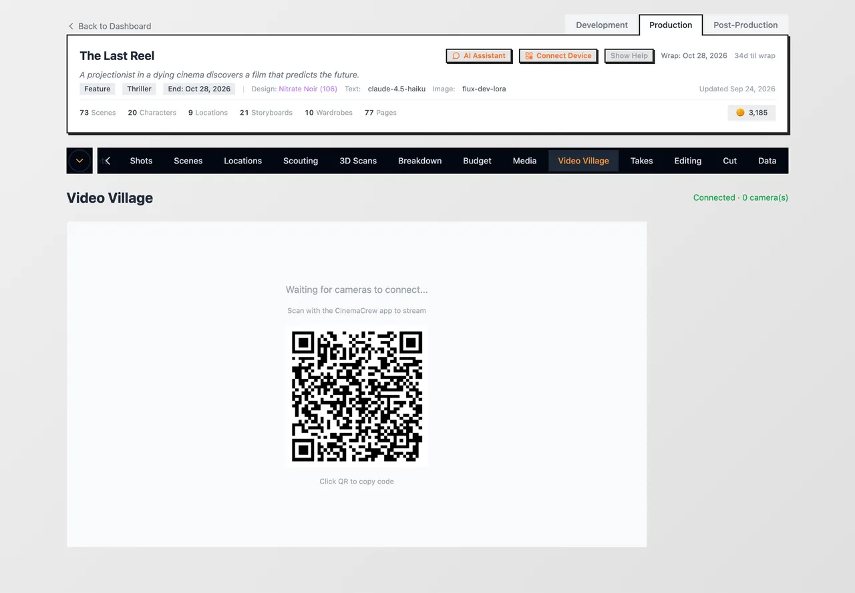This screenshot has width=855, height=593.
Task: Select the Production phase tab
Action: click(671, 25)
